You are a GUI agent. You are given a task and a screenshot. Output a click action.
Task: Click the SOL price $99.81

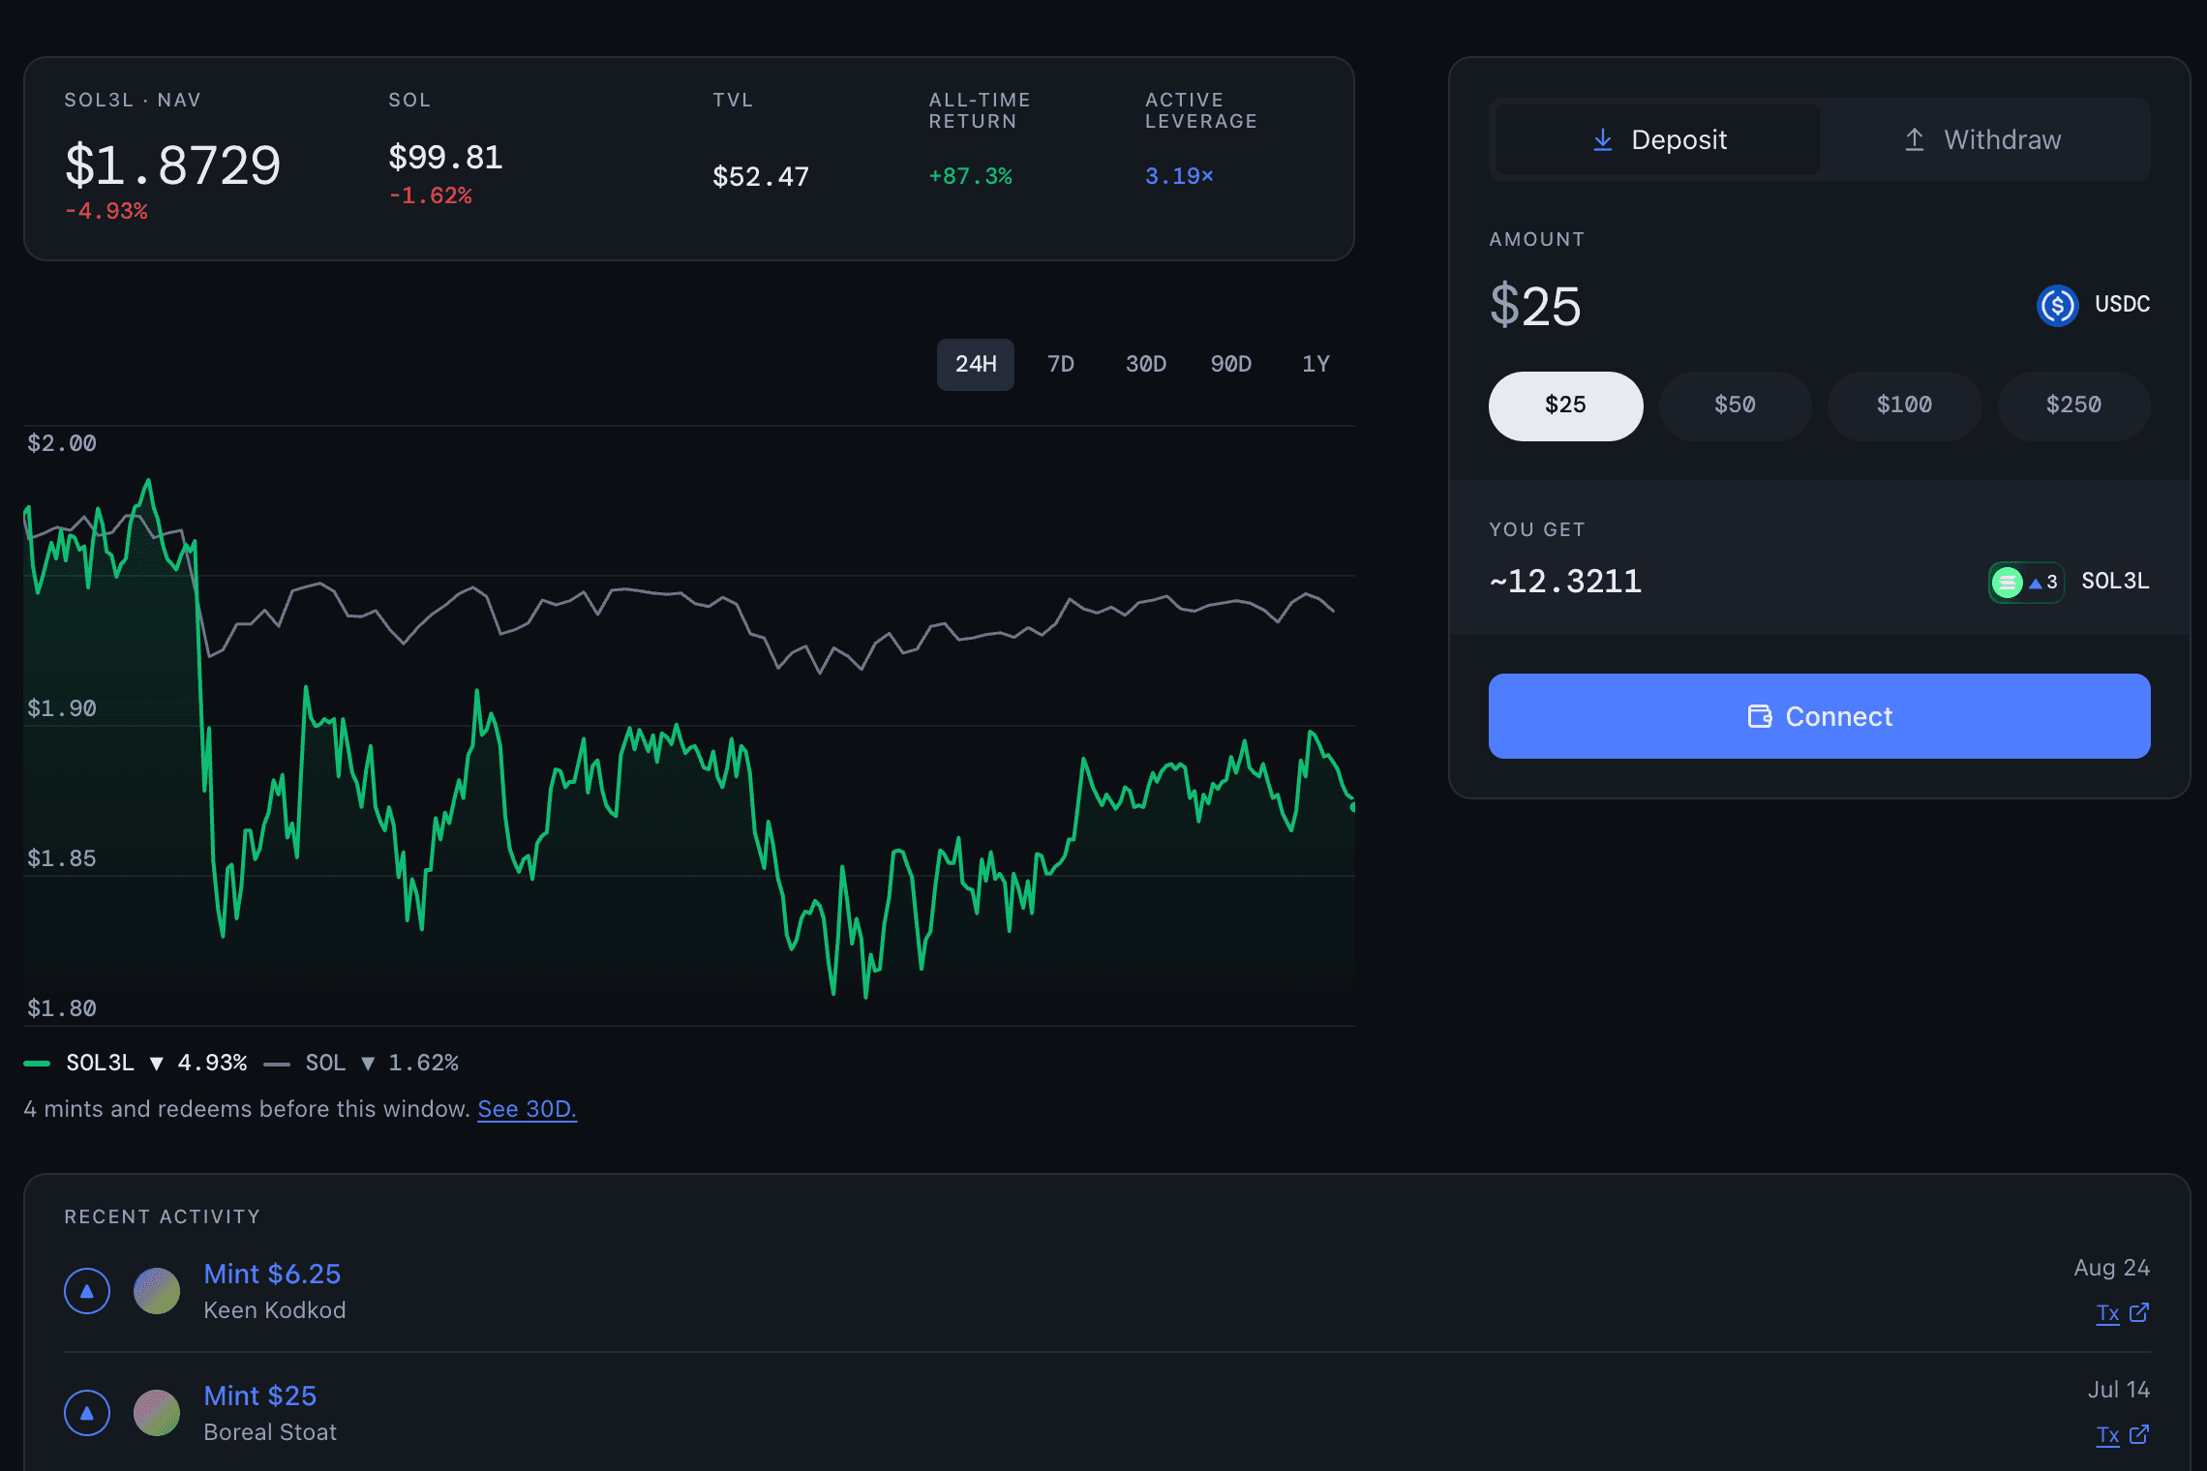point(445,157)
